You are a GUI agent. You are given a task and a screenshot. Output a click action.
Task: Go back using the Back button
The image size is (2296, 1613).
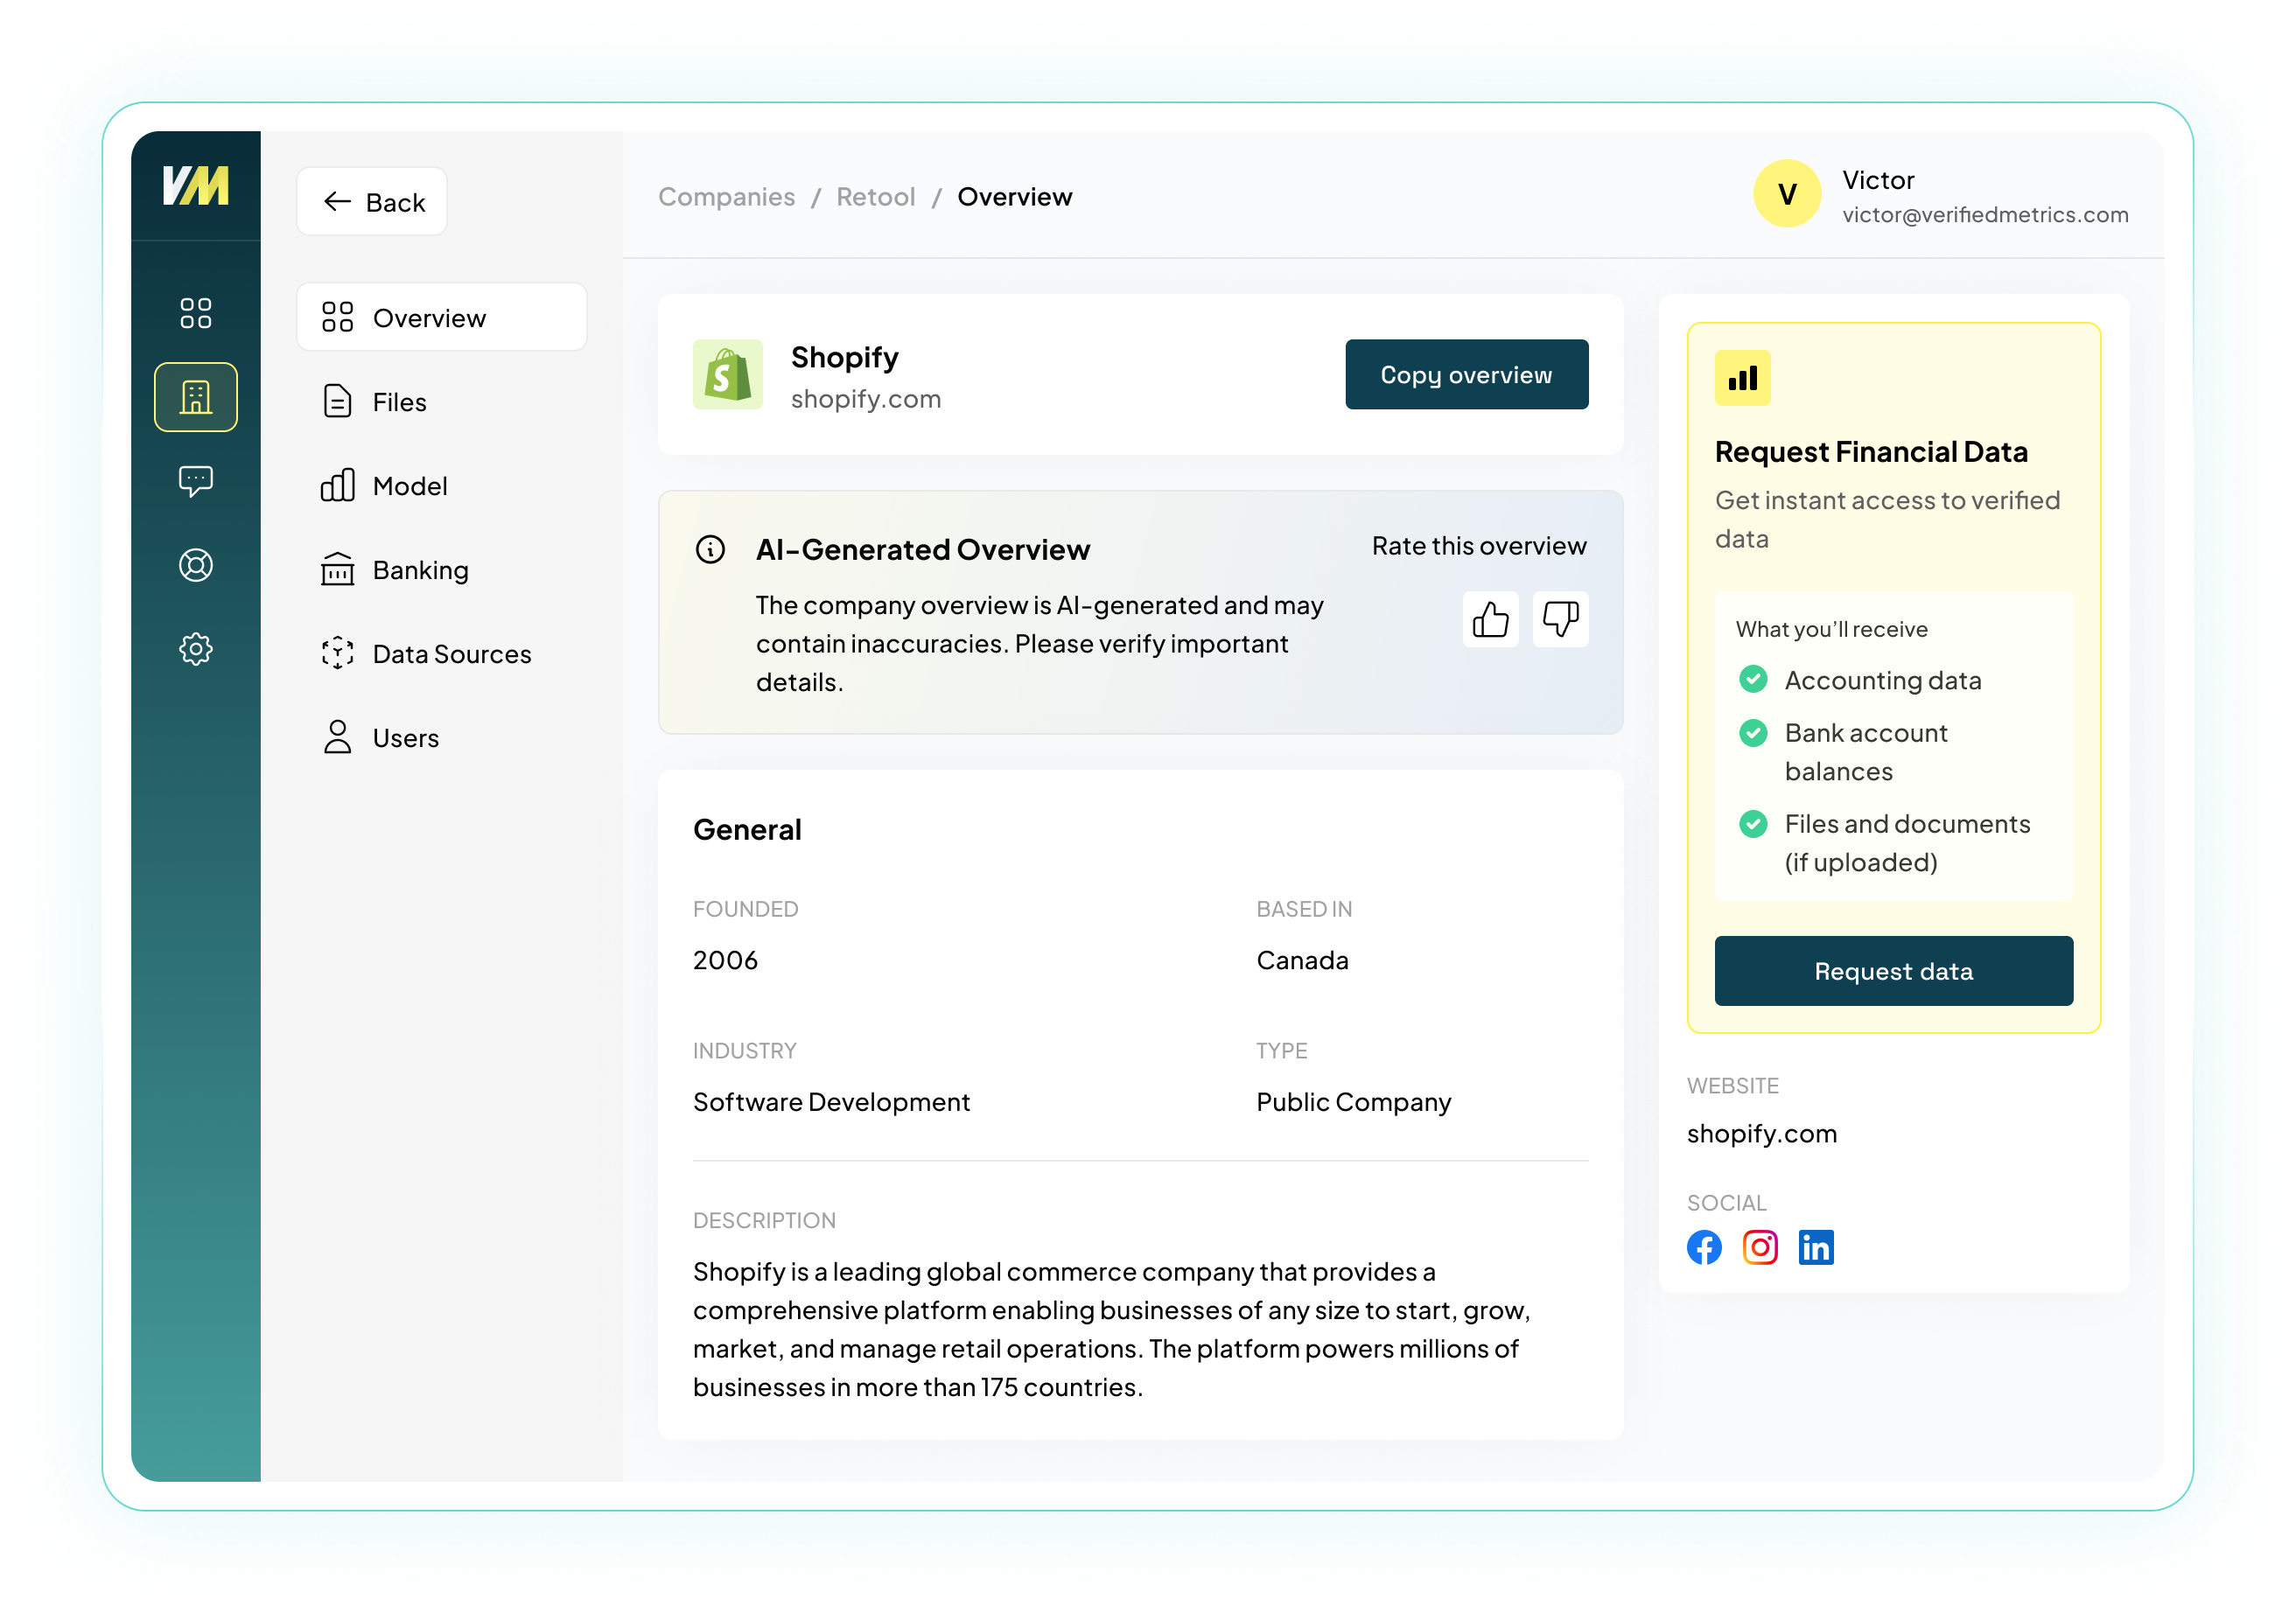click(x=372, y=202)
